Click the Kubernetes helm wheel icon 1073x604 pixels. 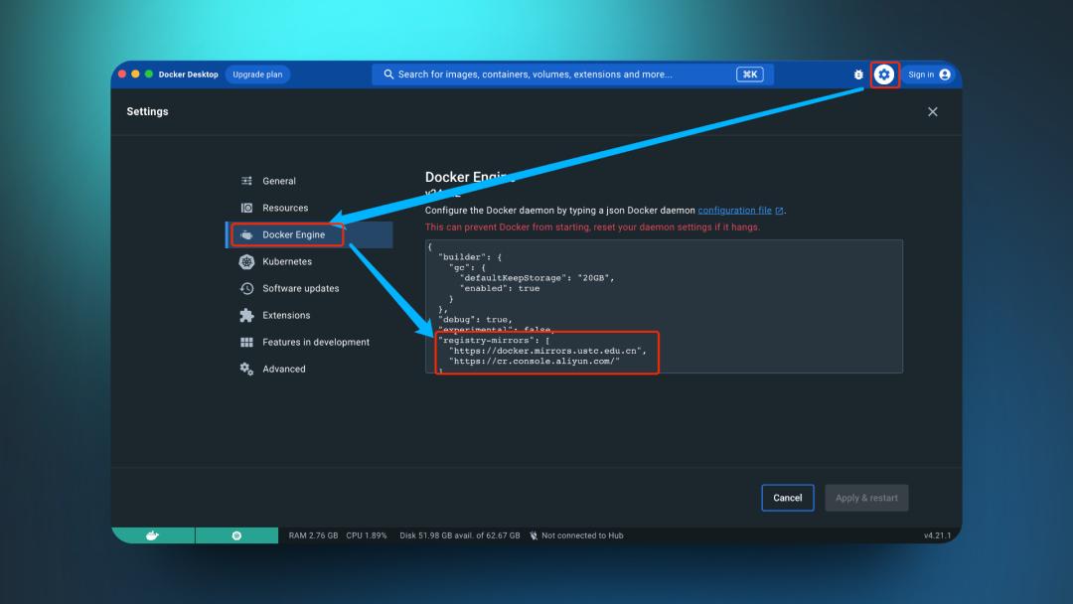(247, 261)
